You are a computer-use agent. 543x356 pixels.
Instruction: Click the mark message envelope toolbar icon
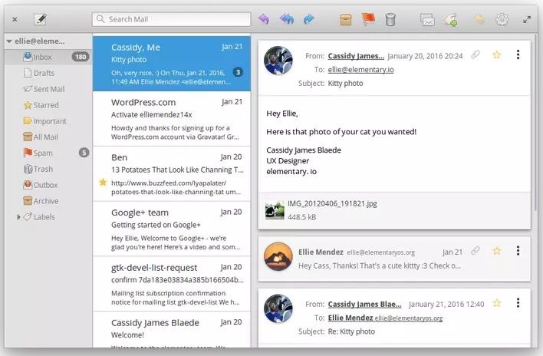(427, 20)
